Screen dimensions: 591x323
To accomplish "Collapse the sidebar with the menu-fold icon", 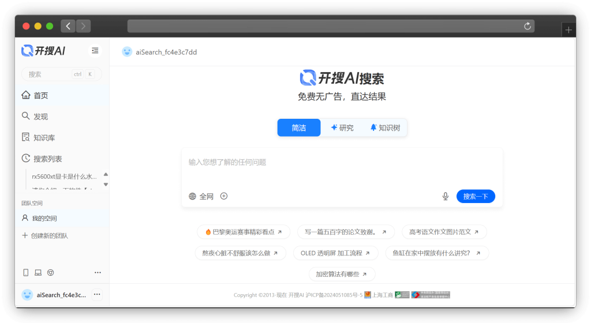I will [95, 50].
